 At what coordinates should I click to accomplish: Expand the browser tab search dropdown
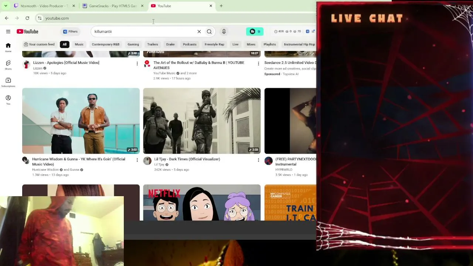6,6
